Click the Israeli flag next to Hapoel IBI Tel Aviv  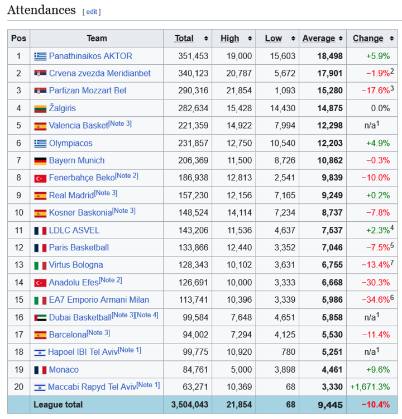pos(40,353)
